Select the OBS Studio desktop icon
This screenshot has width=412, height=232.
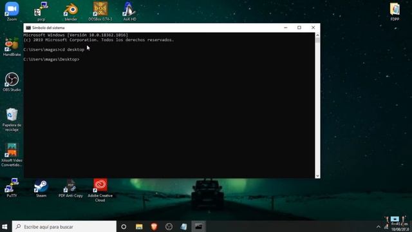12,82
